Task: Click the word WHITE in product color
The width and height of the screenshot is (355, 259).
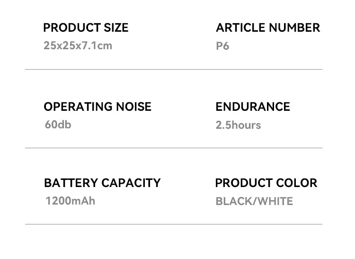Action: pos(275,202)
